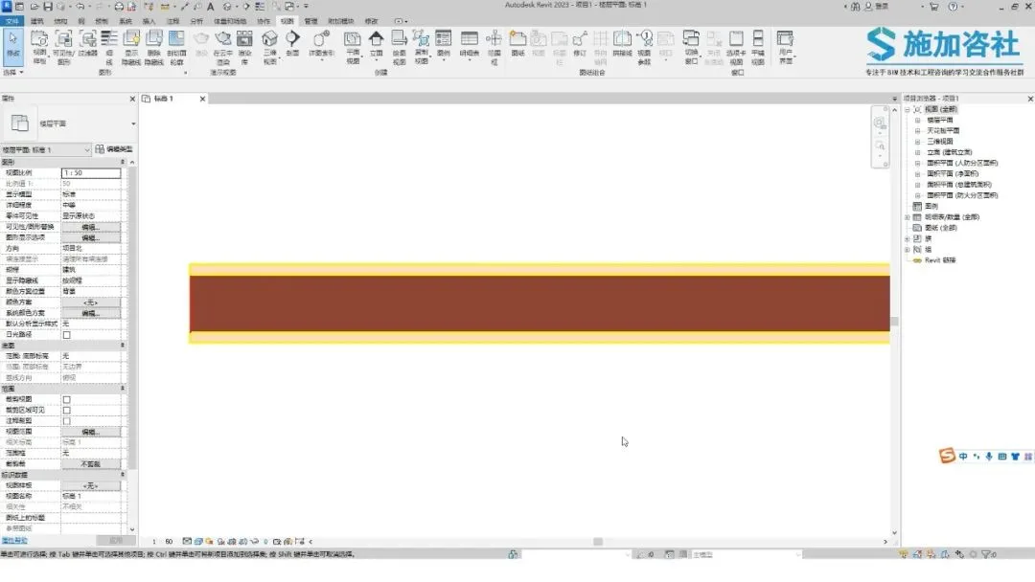Image resolution: width=1035 pixels, height=582 pixels.
Task: Open the 文件 (File) menu tab
Action: pyautogui.click(x=12, y=21)
